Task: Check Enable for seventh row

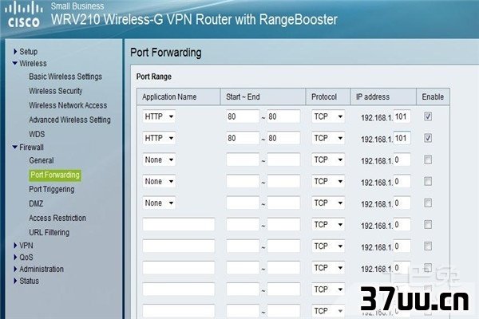Action: [428, 246]
